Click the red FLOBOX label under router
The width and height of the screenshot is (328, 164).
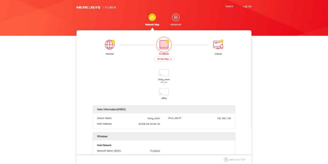(x=164, y=54)
